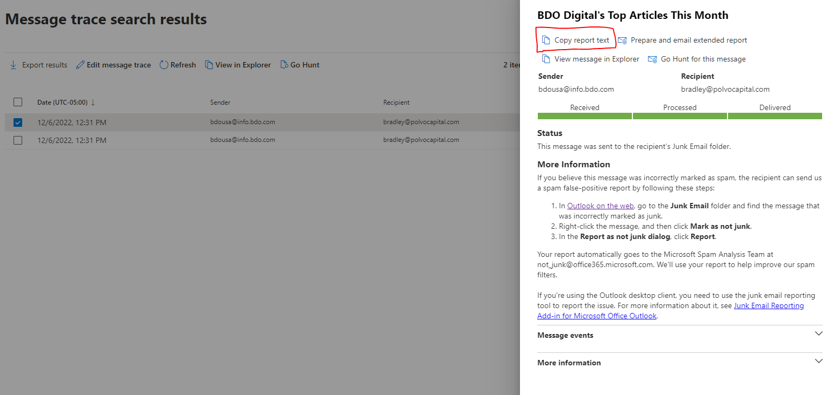Click the Delivered green progress segment

click(x=775, y=116)
